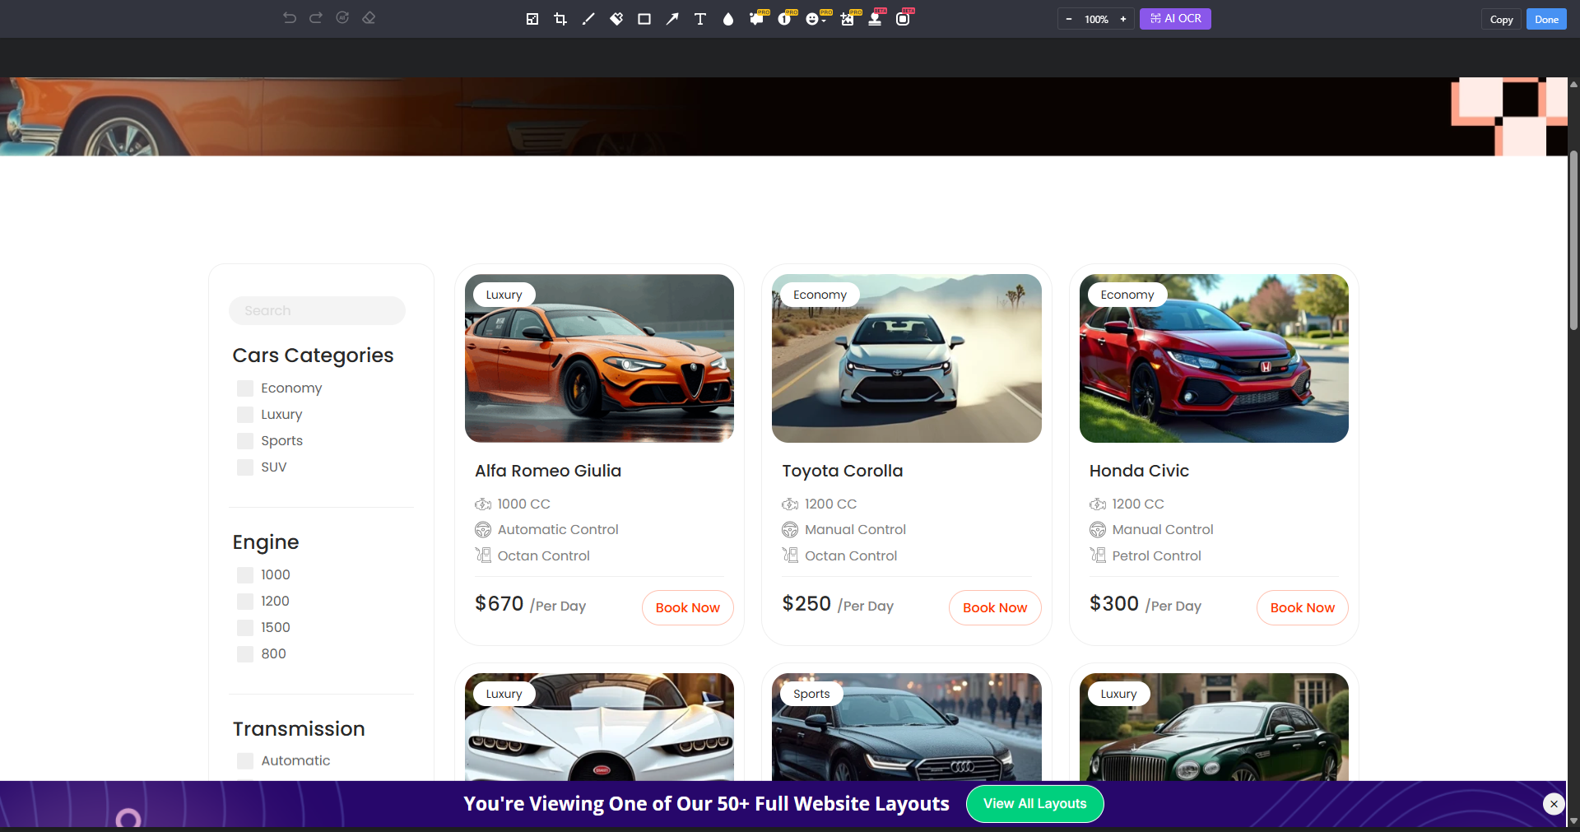Check the Economy category checkbox
This screenshot has width=1580, height=832.
(x=245, y=388)
